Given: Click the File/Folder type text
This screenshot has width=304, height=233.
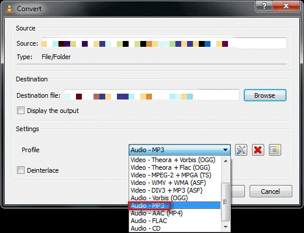Looking at the screenshot, I should click(x=56, y=57).
